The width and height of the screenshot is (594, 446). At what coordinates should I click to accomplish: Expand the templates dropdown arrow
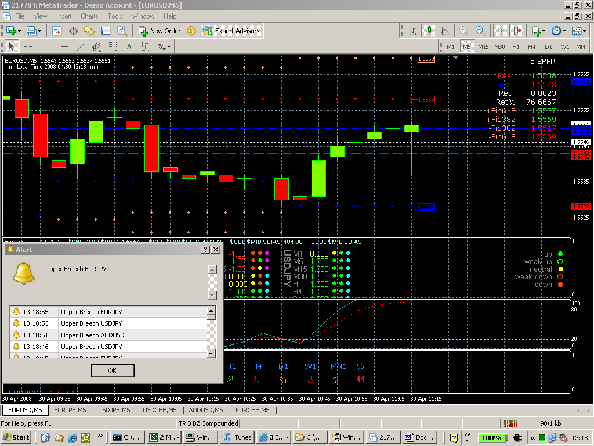click(585, 31)
